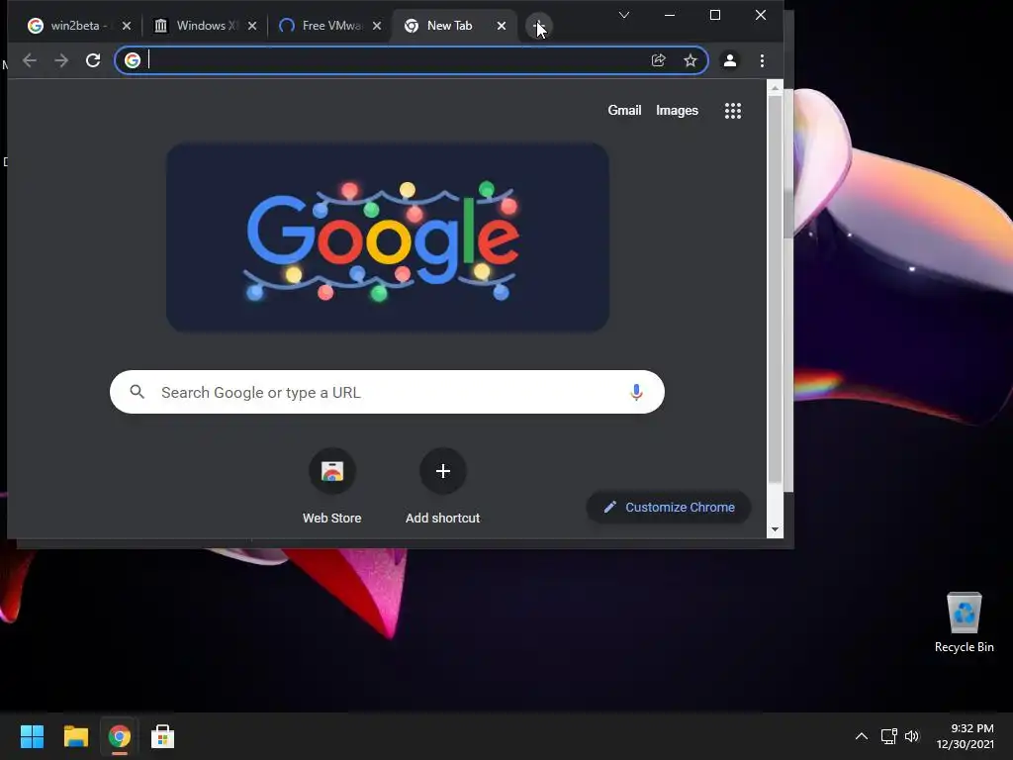The height and width of the screenshot is (760, 1013).
Task: Click Customize Chrome button
Action: [x=669, y=508]
